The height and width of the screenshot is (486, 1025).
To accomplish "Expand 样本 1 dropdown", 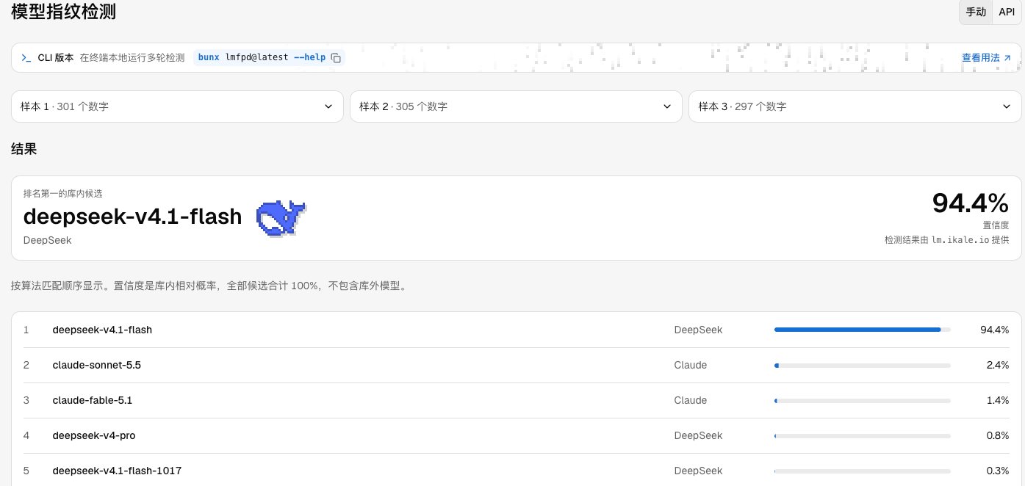I will tap(177, 106).
